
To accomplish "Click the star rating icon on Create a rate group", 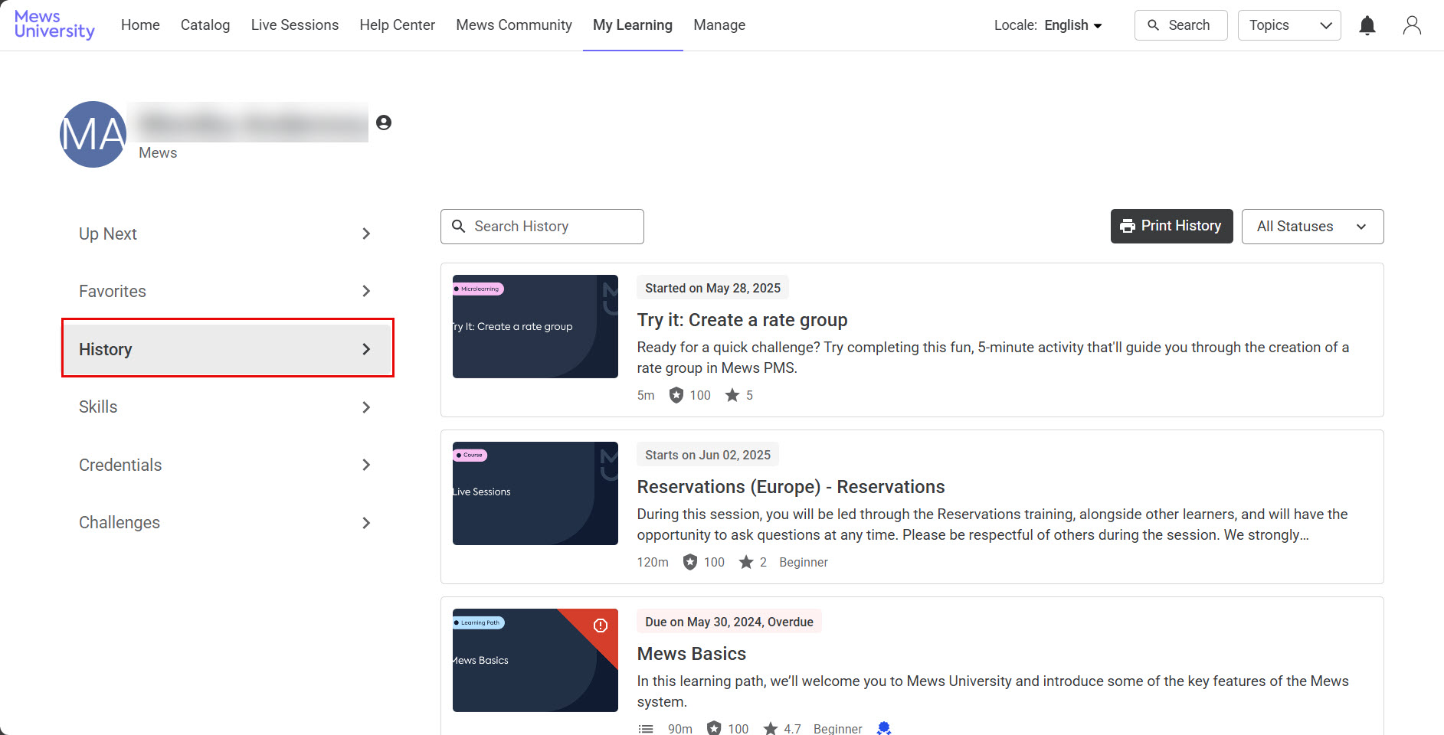I will point(732,395).
